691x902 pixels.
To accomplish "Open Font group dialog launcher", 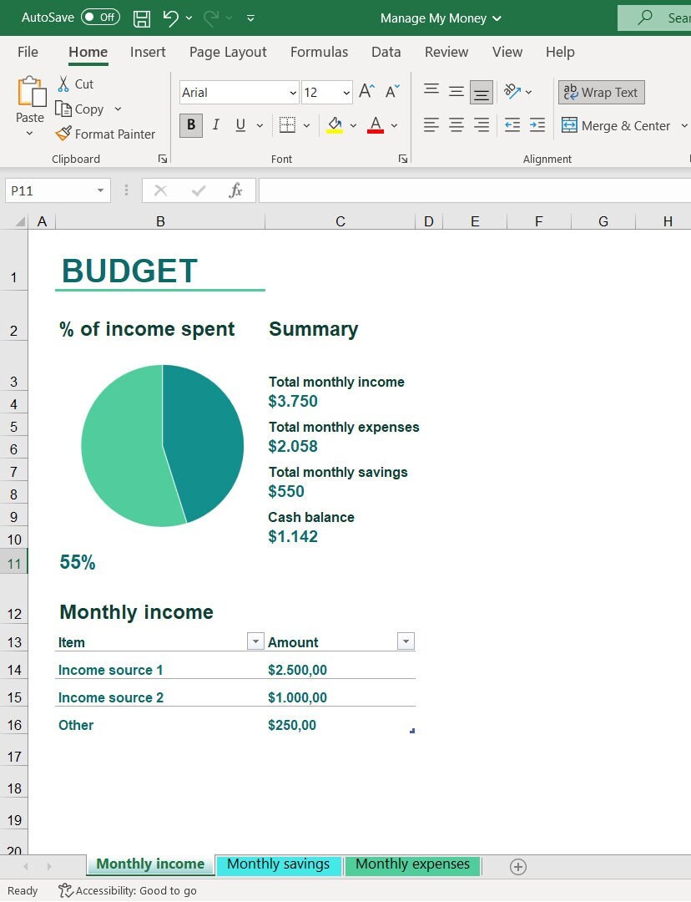I will pos(403,159).
